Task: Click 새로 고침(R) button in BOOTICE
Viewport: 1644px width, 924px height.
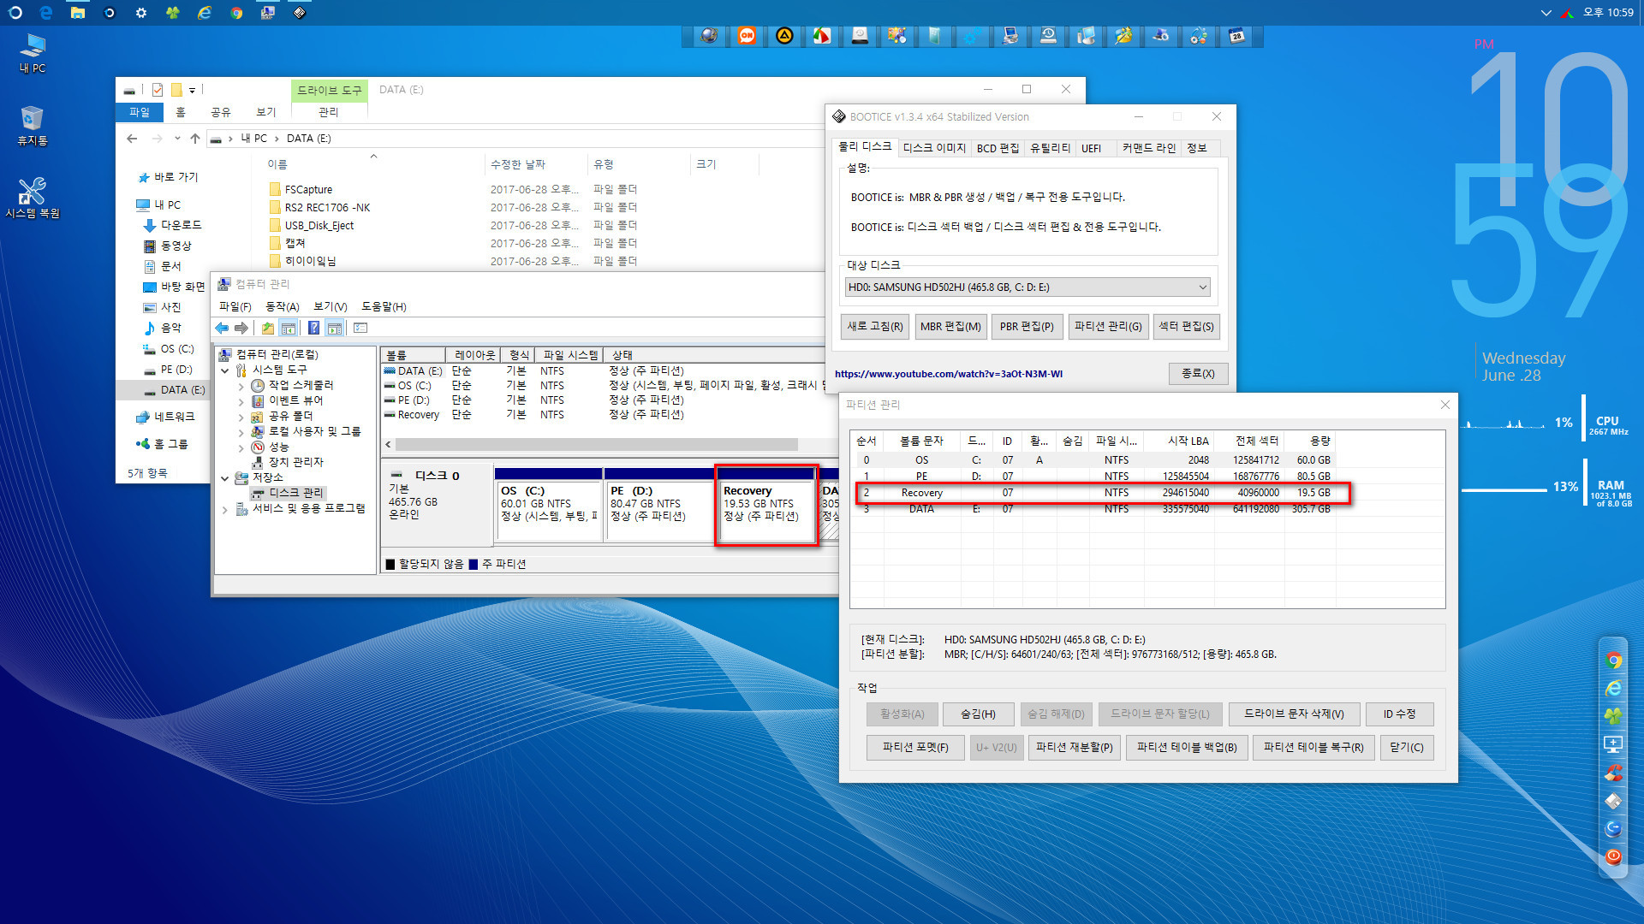Action: click(x=875, y=327)
